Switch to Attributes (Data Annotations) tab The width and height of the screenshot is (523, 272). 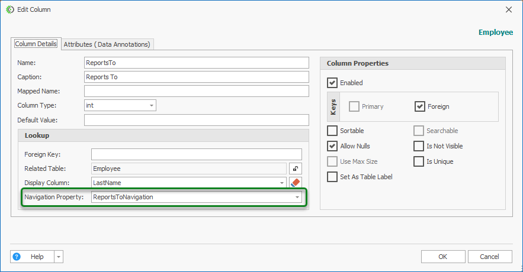point(107,44)
